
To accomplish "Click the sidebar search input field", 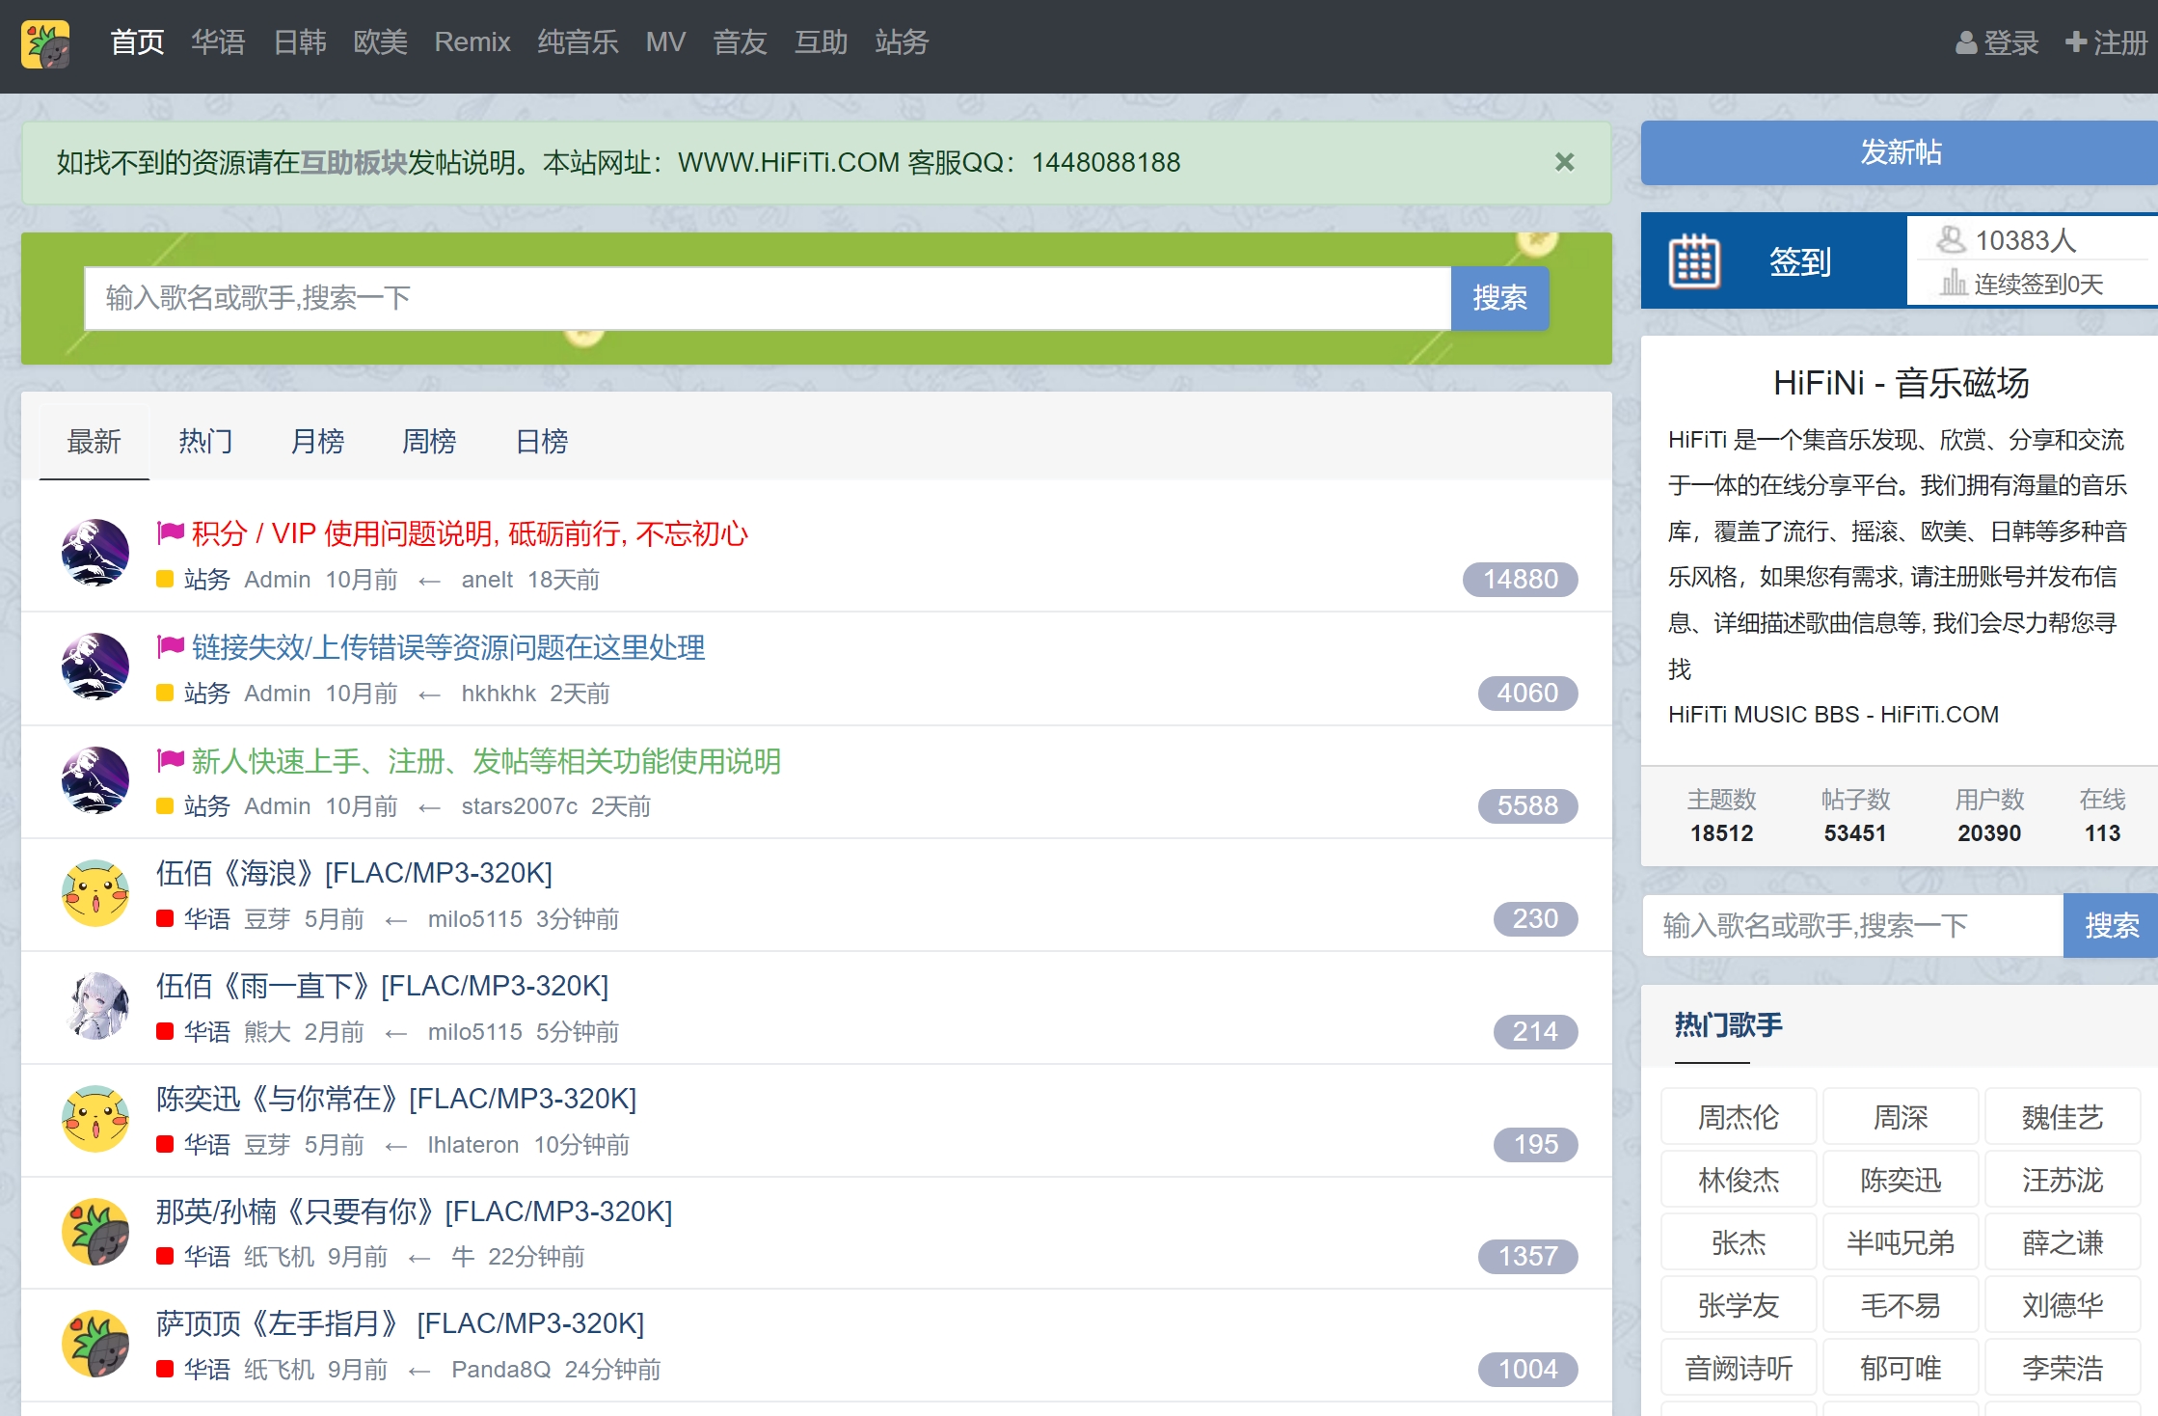I will point(1851,926).
